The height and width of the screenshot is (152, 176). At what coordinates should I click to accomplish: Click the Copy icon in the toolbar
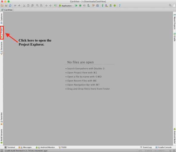(28, 5)
